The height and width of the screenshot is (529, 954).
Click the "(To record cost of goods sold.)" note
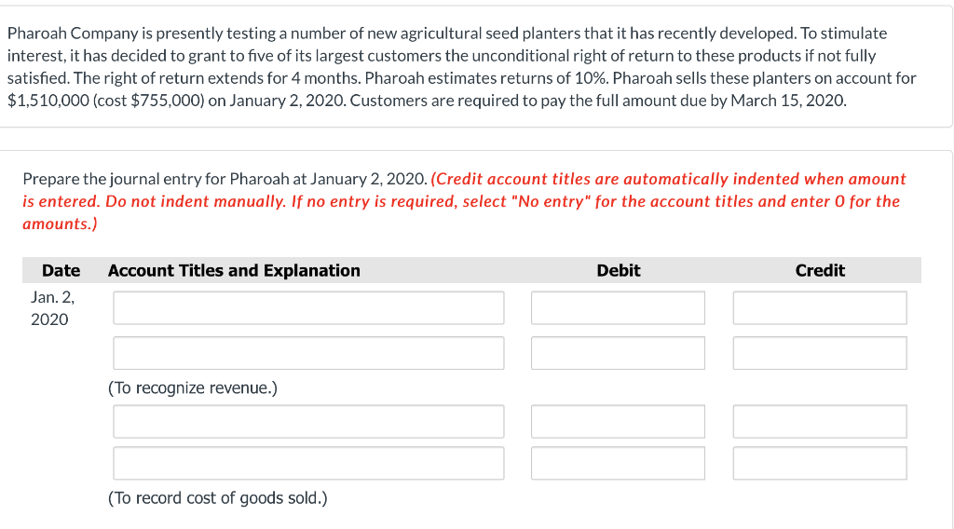pyautogui.click(x=218, y=498)
